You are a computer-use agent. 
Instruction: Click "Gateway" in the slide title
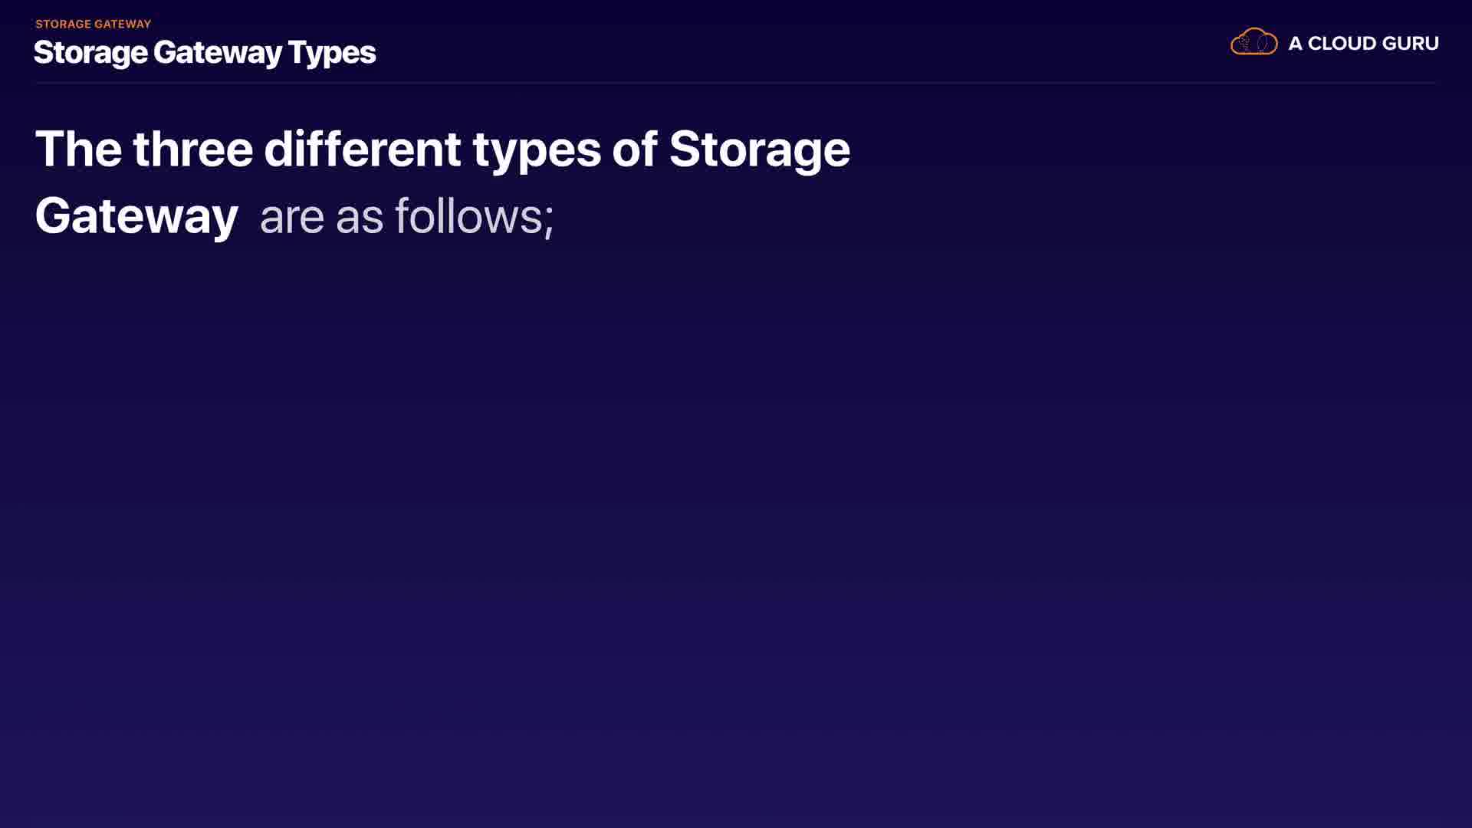(218, 52)
